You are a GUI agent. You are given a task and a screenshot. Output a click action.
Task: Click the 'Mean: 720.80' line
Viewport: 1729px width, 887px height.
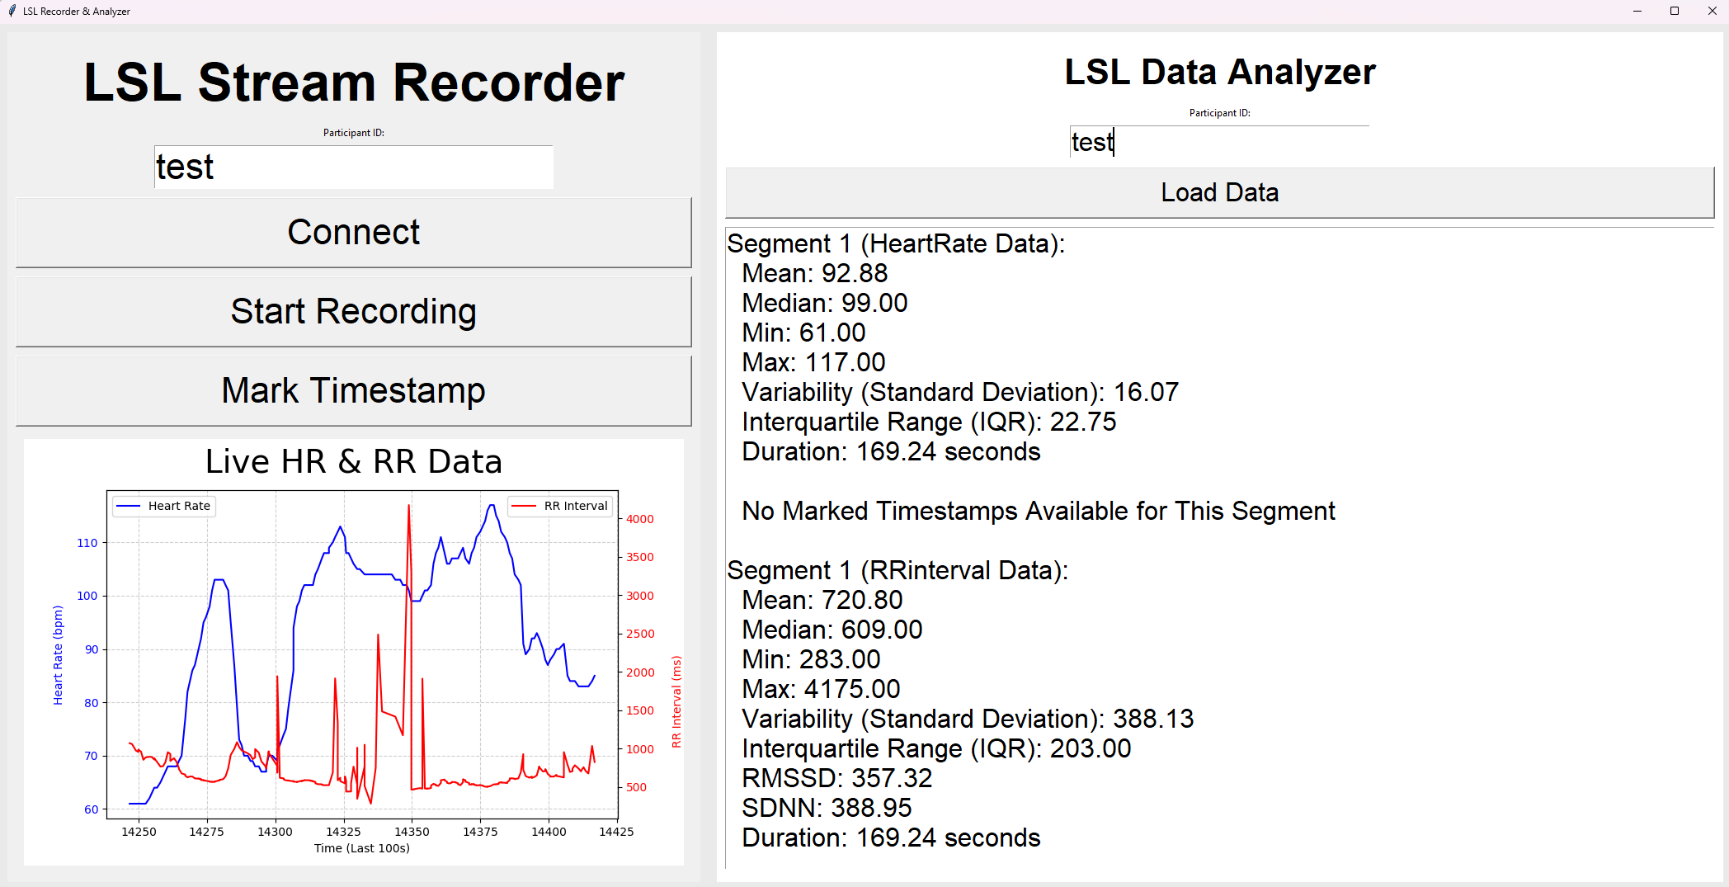[822, 600]
